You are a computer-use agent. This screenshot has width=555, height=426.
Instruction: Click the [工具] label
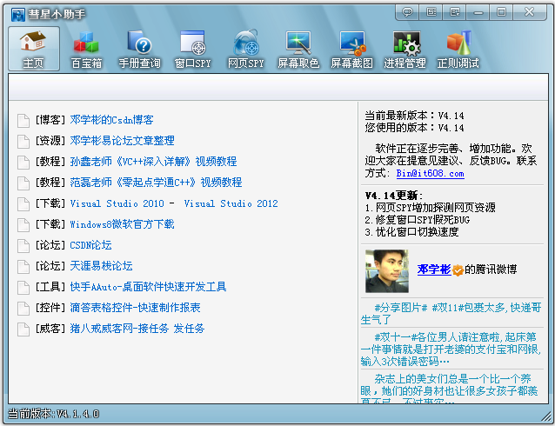(x=50, y=287)
